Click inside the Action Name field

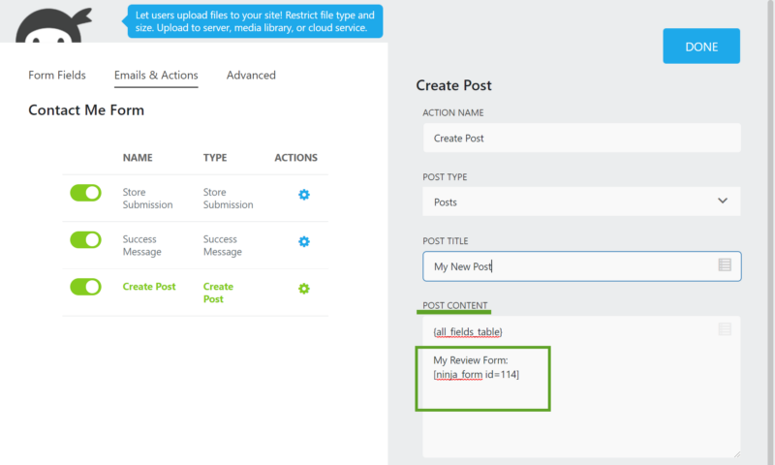(x=581, y=138)
